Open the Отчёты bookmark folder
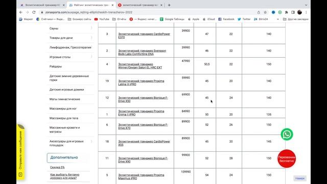Image resolution: width=327 pixels, height=184 pixels. coord(119,19)
